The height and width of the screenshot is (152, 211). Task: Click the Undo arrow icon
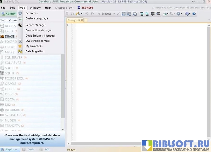[87, 14]
